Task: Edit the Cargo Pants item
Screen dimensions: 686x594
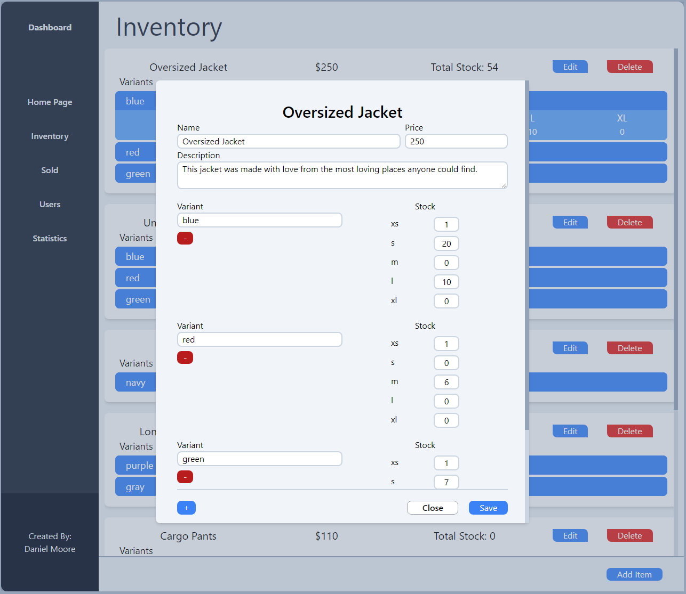Action: [570, 535]
